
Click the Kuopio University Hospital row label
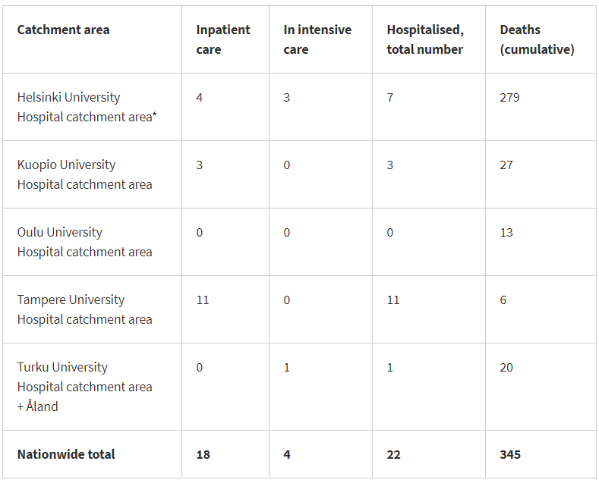84,174
